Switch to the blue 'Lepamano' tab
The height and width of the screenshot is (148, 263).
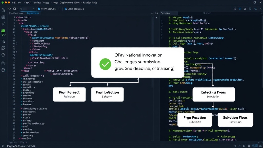(x=33, y=13)
